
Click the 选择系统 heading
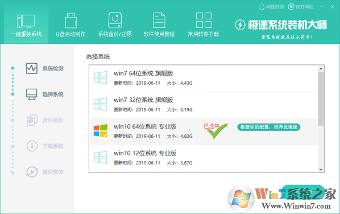(98, 57)
